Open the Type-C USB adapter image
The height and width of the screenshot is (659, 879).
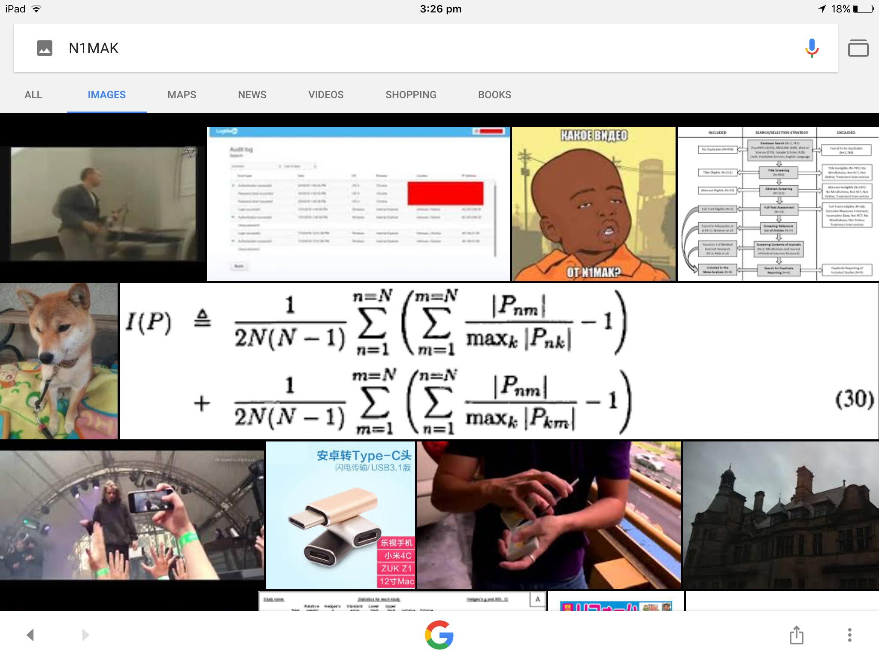[x=340, y=515]
